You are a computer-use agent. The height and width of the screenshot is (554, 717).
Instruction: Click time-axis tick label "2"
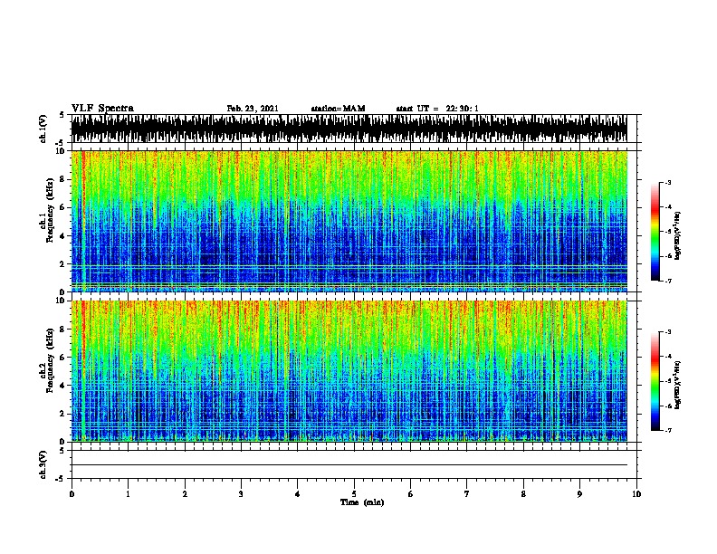pos(185,494)
